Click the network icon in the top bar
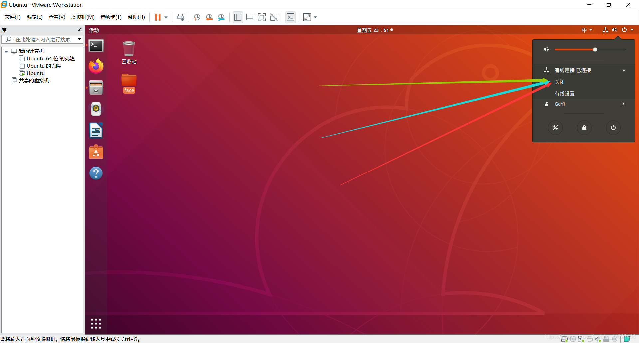 click(x=605, y=30)
